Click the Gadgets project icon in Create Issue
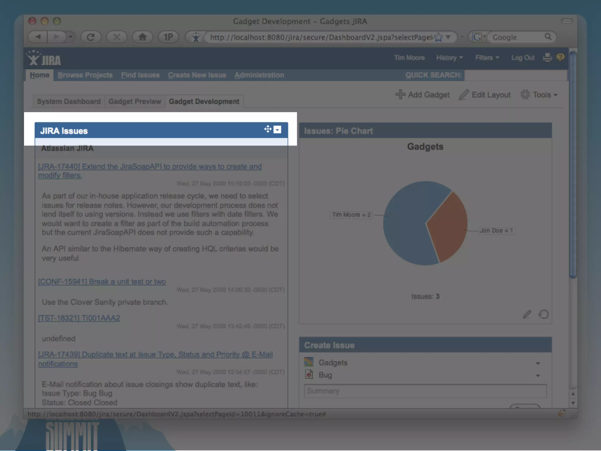Screen dimensions: 601x451 [x=309, y=362]
